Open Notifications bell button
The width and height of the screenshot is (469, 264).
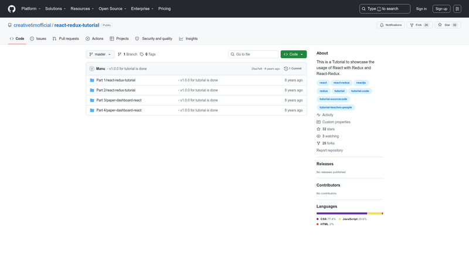390,25
